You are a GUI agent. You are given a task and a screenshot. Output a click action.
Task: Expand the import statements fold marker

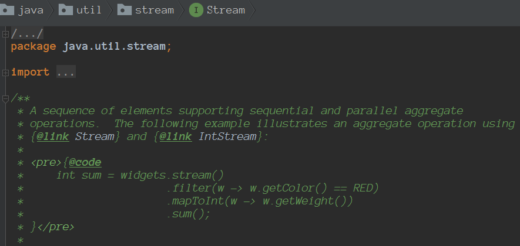click(6, 73)
